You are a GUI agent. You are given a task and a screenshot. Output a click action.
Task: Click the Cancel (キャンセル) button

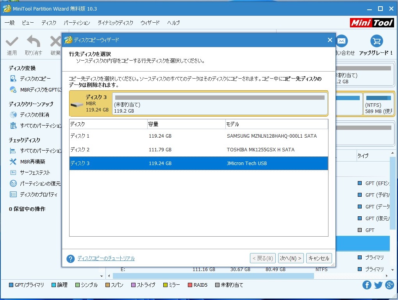coord(319,258)
